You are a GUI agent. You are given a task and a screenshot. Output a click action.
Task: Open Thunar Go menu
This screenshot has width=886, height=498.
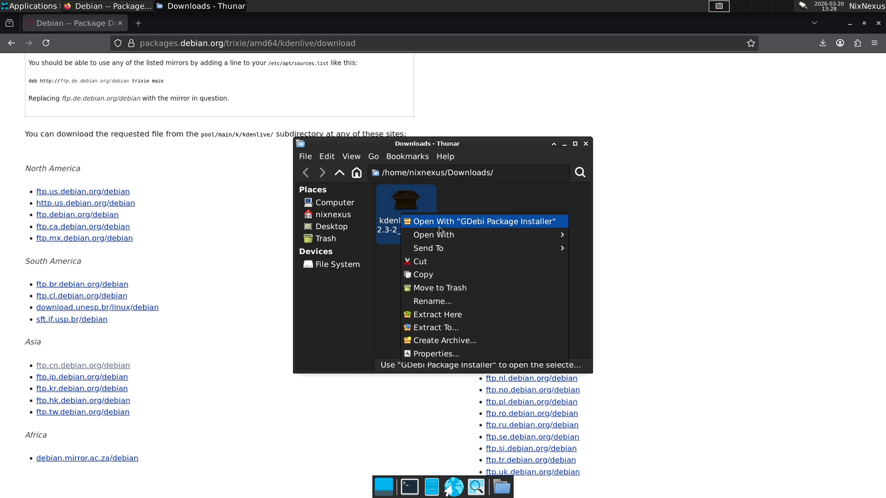[373, 157]
